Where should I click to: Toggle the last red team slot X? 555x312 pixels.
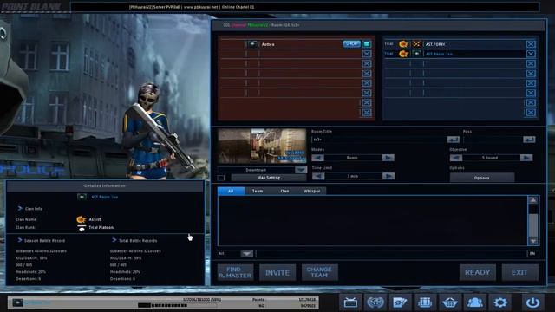tap(367, 113)
